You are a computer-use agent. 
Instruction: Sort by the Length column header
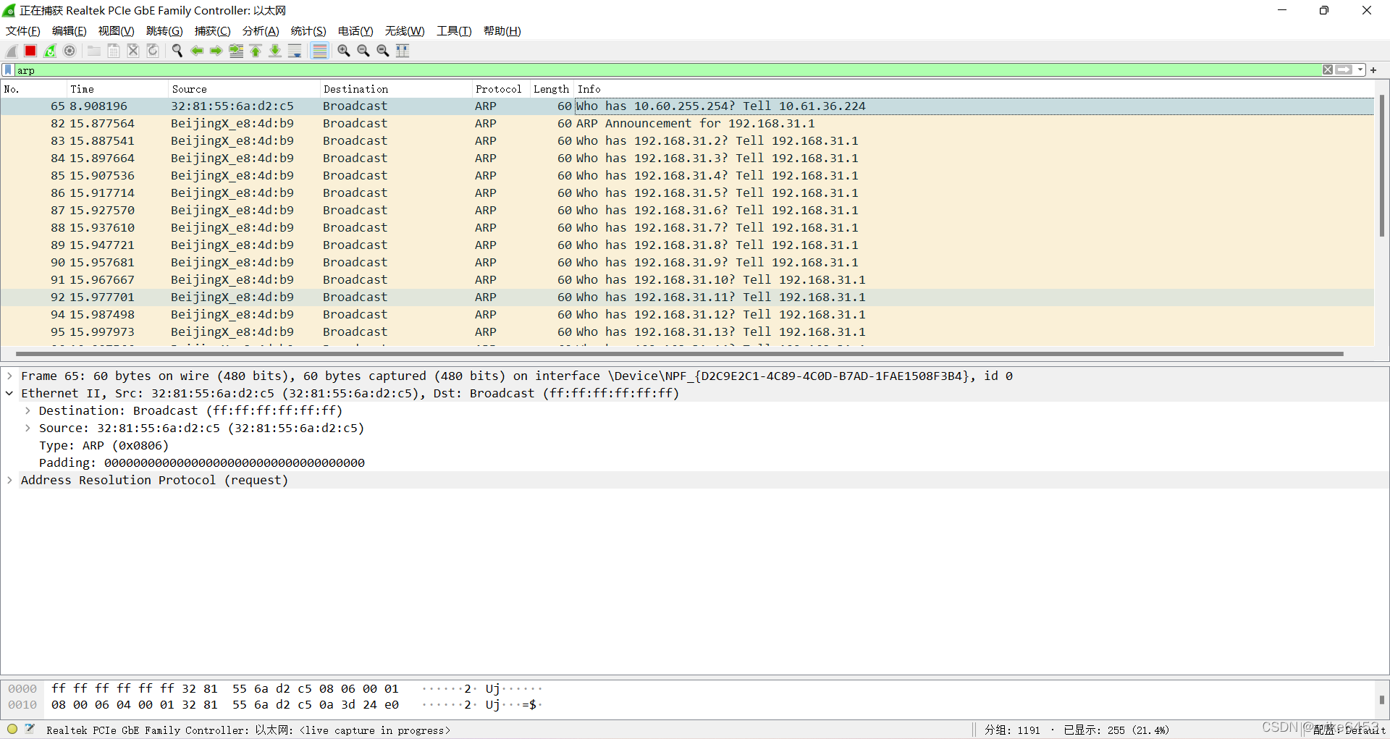(x=552, y=89)
